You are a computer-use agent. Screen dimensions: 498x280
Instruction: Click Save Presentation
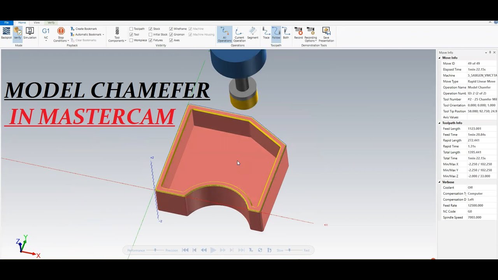[x=326, y=34]
